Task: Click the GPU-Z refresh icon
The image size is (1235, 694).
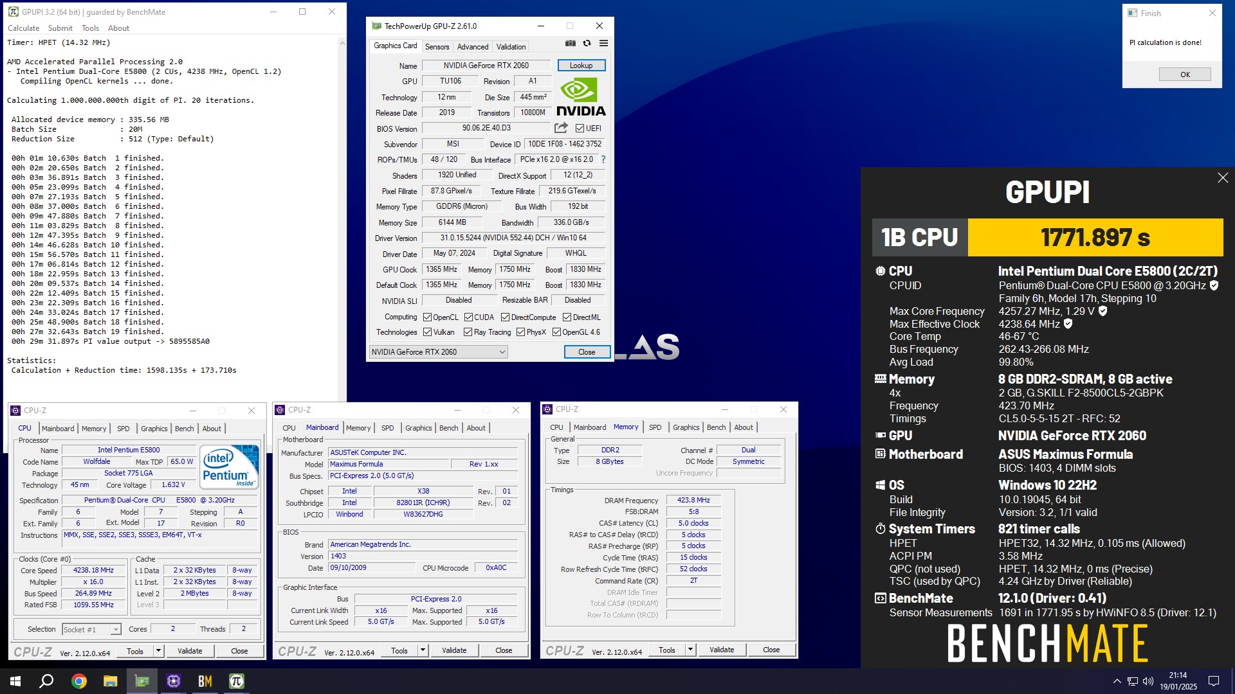Action: (x=587, y=44)
